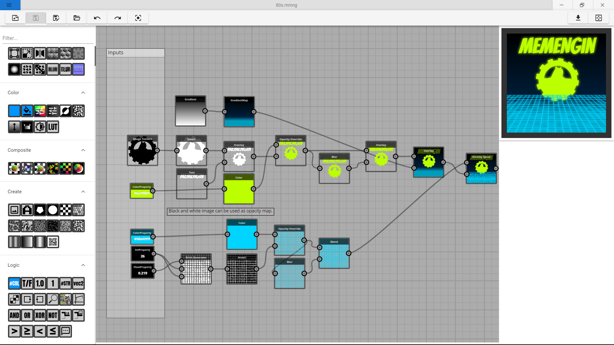Choose the AND logic node
Screen dimensions: 614x345
coord(14,315)
